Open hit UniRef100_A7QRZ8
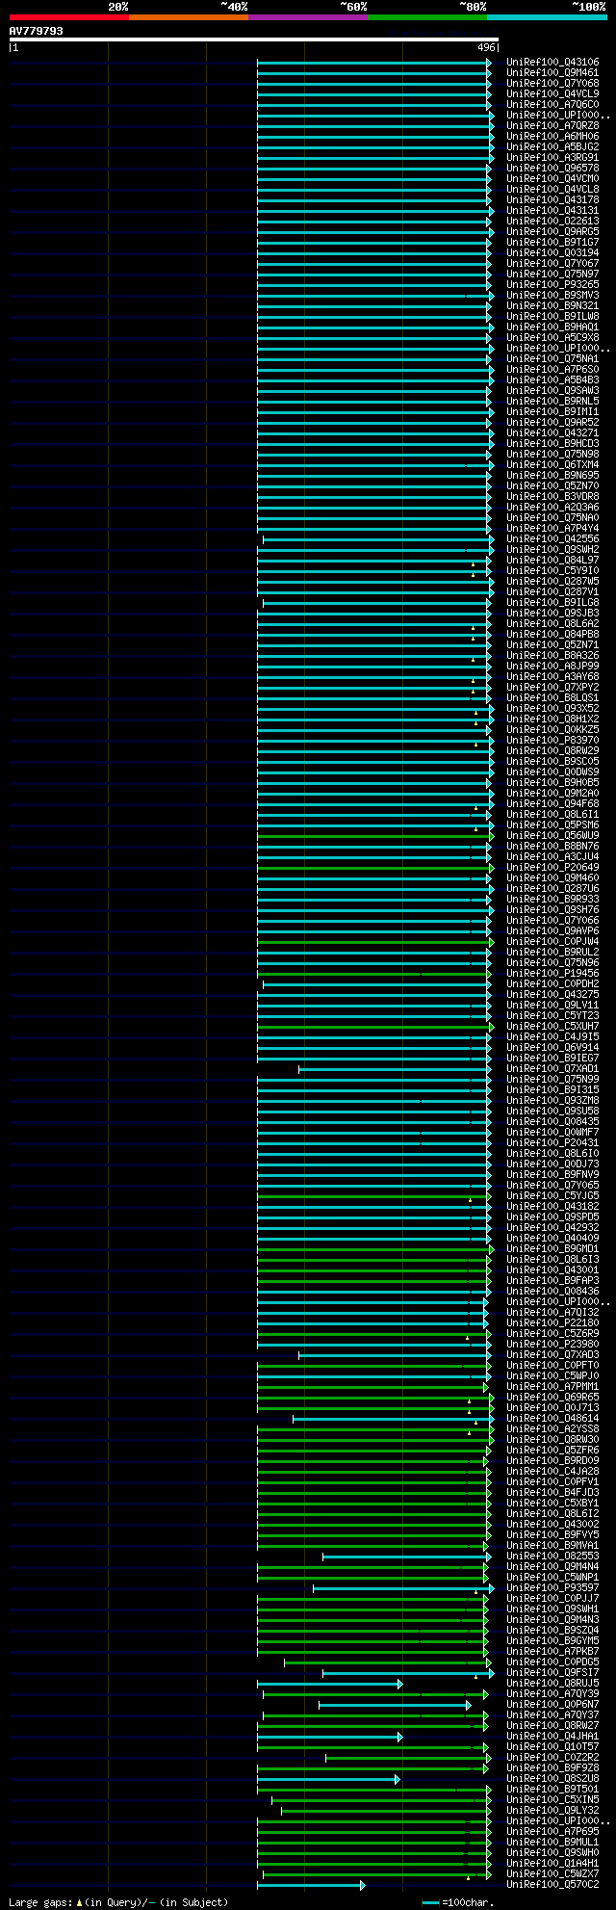Screen dimensions: 616x1910 [552, 126]
